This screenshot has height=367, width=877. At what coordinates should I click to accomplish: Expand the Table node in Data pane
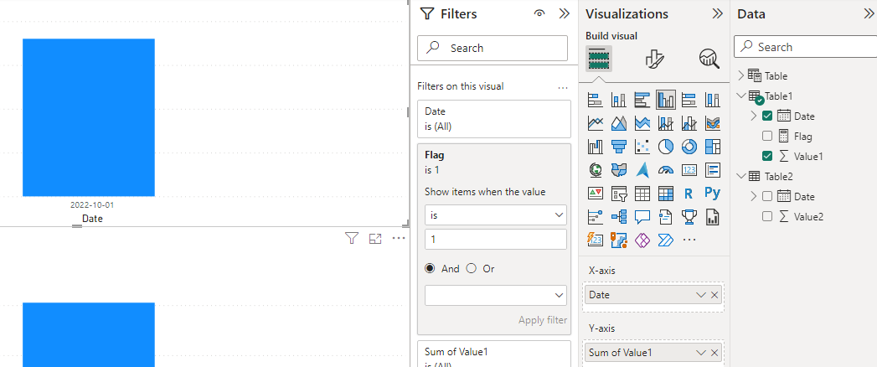(741, 75)
